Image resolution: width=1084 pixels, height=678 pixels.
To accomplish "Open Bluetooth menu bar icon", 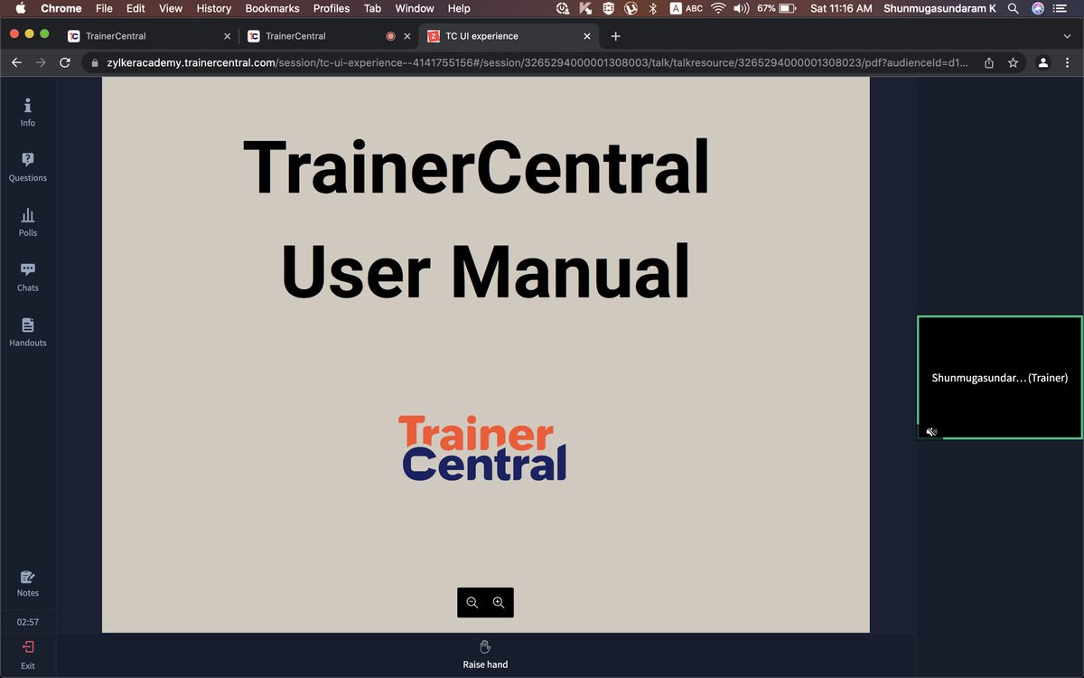I will click(653, 8).
